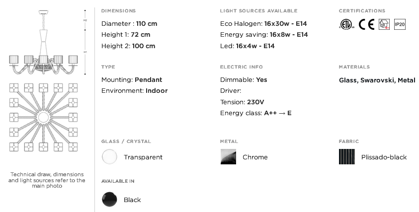
Task: Click the technical draw caption text
Action: pyautogui.click(x=47, y=180)
